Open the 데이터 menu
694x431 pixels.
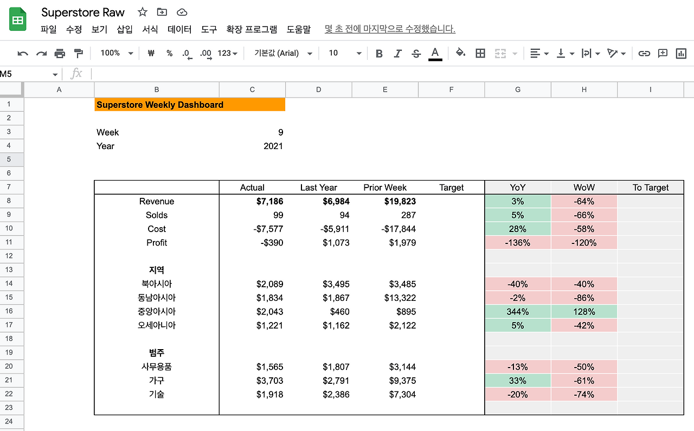click(179, 29)
